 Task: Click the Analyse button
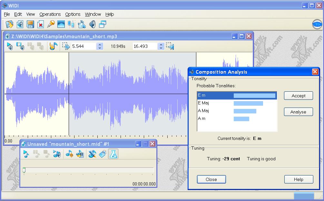(299, 112)
